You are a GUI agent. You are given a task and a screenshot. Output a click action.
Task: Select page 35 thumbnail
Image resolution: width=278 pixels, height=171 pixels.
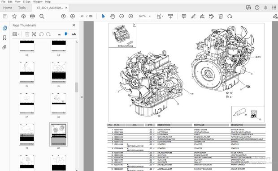pyautogui.click(x=26, y=72)
